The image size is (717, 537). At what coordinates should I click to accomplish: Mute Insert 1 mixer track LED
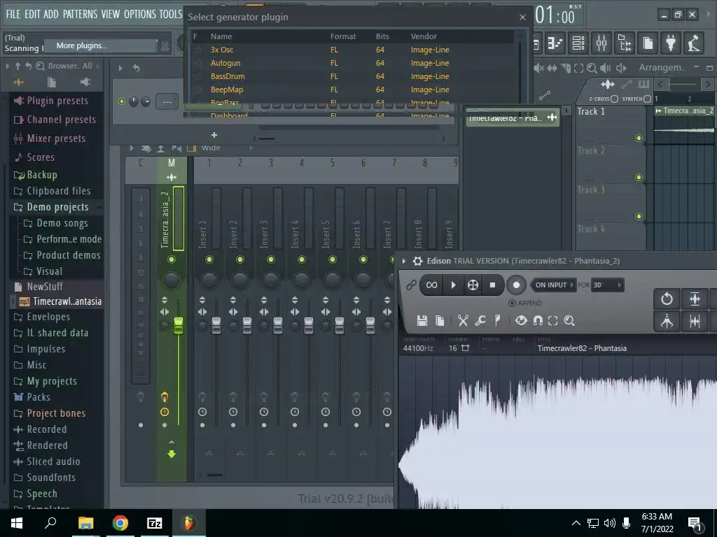click(209, 259)
